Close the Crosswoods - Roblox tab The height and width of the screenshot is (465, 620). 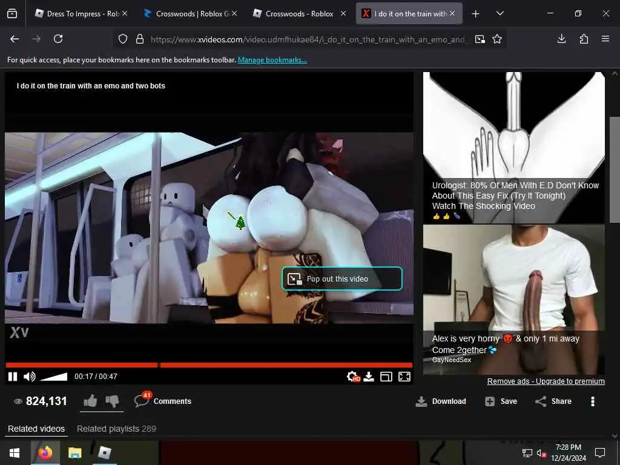coord(343,13)
